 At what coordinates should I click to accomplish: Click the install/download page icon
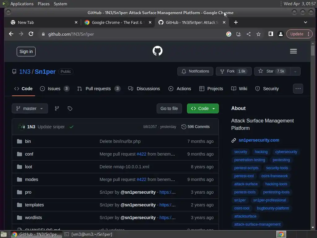point(239,34)
